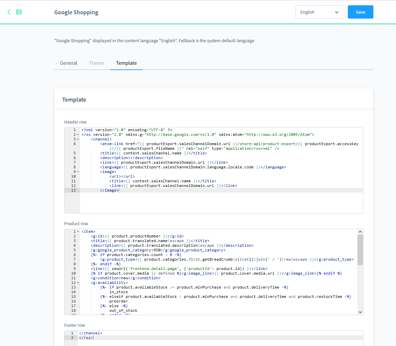Screen dimensions: 396x346
Task: Click the <g:condition>new line in Product row
Action: 126,278
